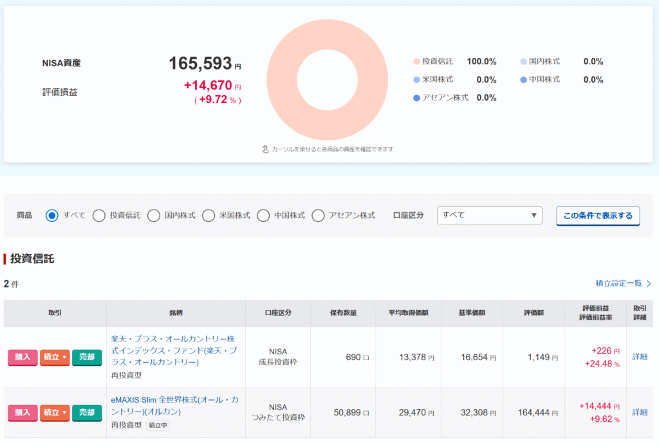Select the 投資信託 radio button
Image resolution: width=659 pixels, height=445 pixels.
99,215
